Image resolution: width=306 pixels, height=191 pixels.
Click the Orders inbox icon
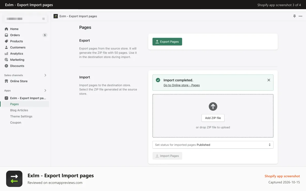pos(6,35)
